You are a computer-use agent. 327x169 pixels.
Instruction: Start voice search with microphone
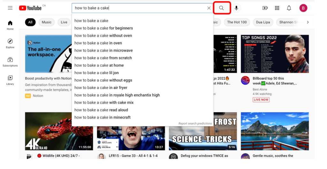click(x=236, y=8)
